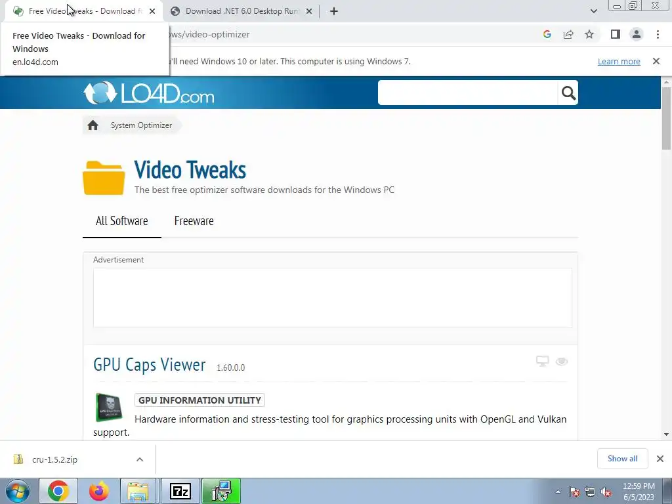Screen dimensions: 672x504
Task: Open the home breadcrumb icon
Action: 93,125
